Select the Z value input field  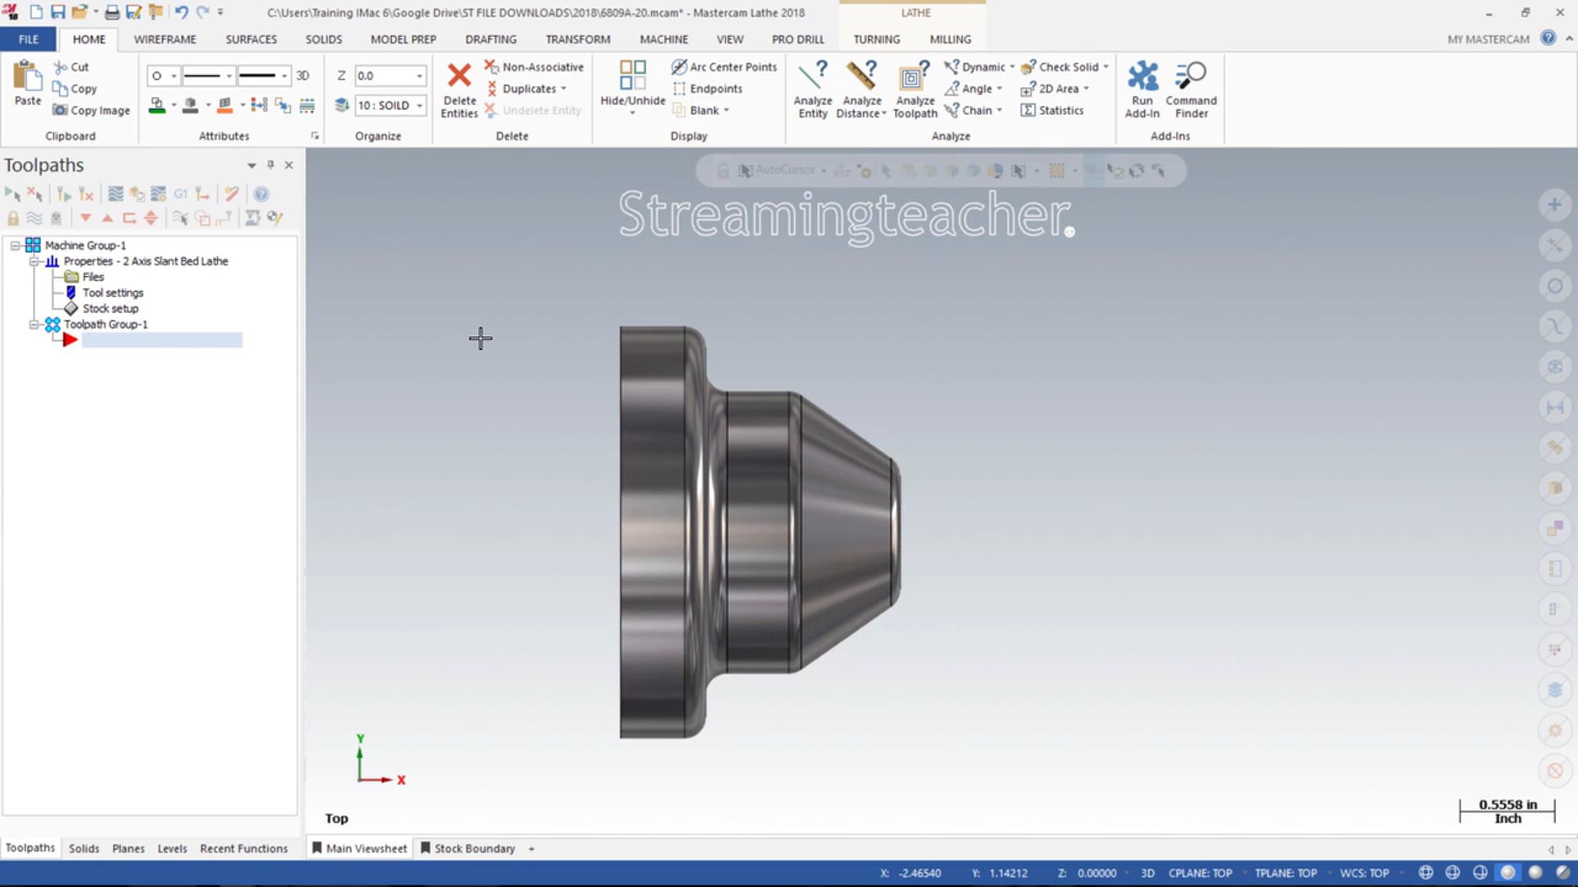(385, 75)
